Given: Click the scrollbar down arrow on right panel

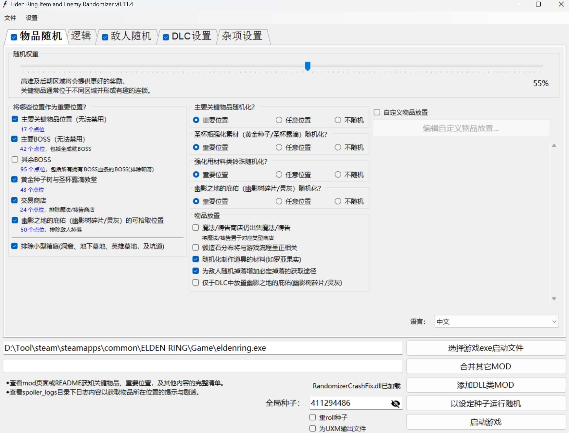Looking at the screenshot, I should click(x=554, y=298).
